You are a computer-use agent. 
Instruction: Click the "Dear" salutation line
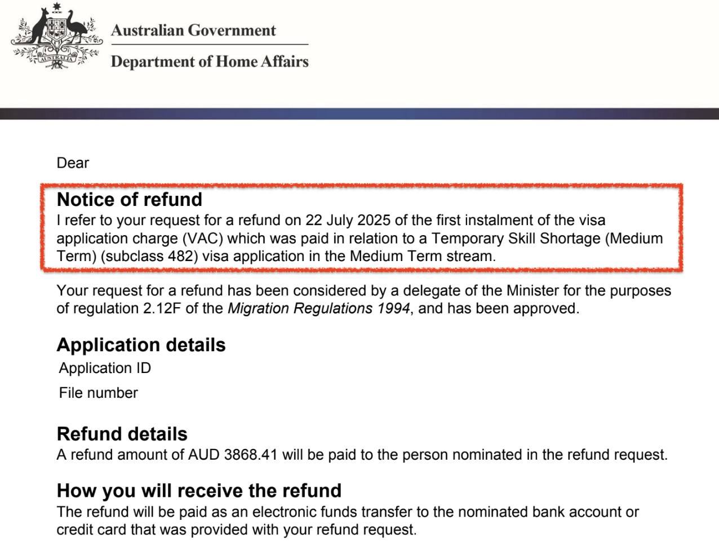point(73,163)
